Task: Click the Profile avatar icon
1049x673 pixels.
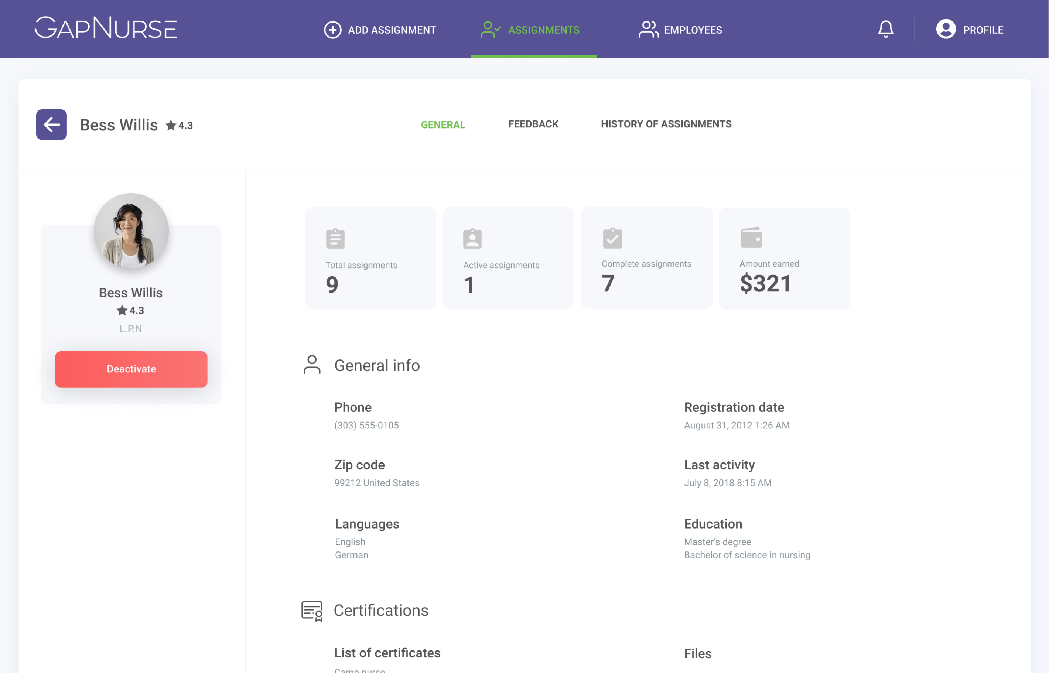Action: (x=946, y=29)
